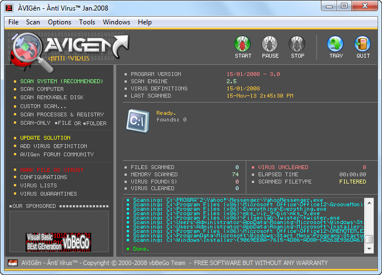Click the FILTERED scanned filetype value
Viewport: 382px width, 275px height.
click(x=353, y=181)
